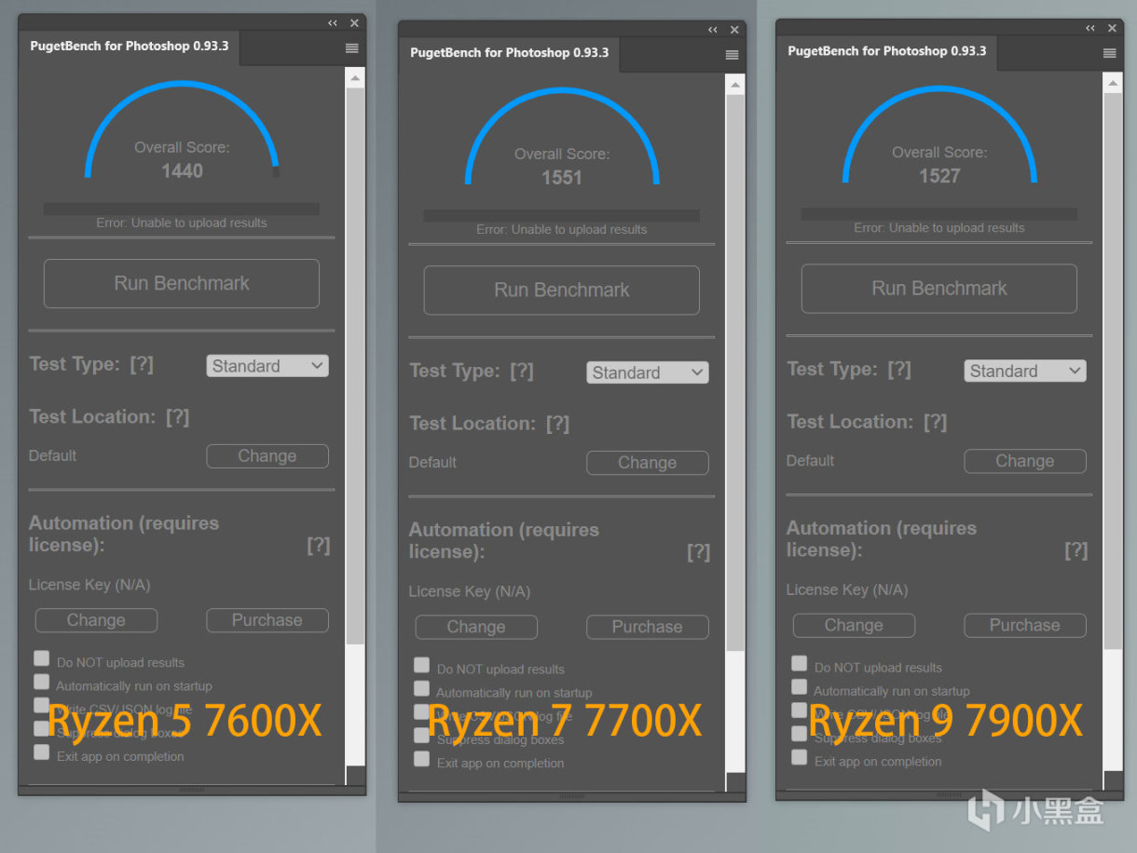1137x853 pixels.
Task: Change license key in 7900X panel
Action: click(x=854, y=625)
